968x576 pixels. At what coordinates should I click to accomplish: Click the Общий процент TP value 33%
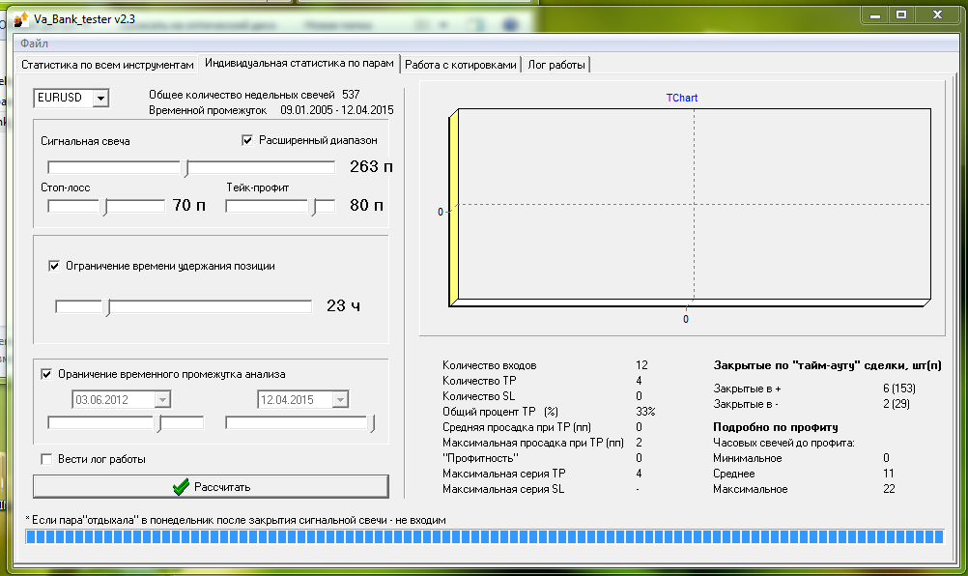click(x=645, y=411)
